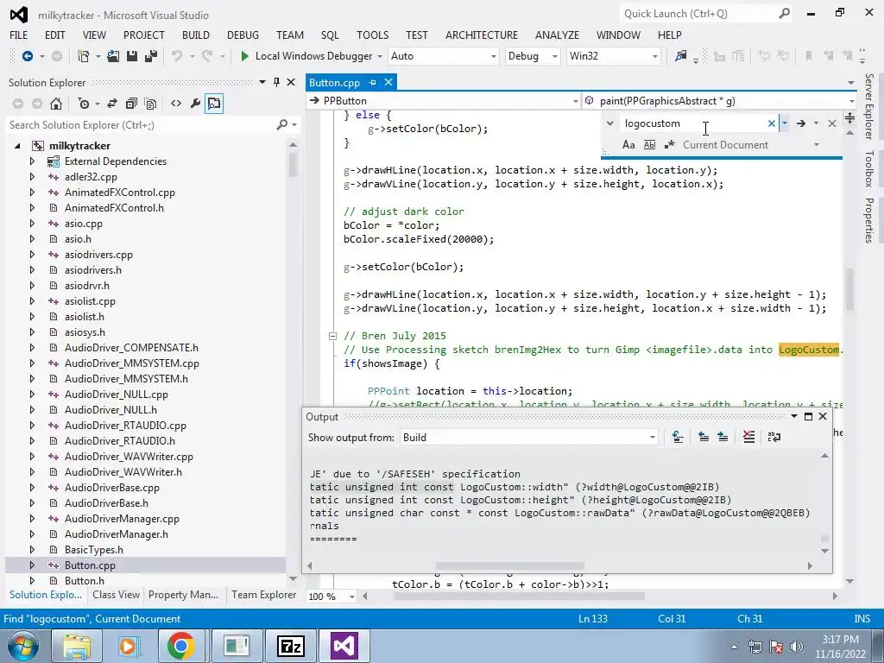Expand replace mode chevron in find box
Image resolution: width=884 pixels, height=663 pixels.
[x=610, y=123]
